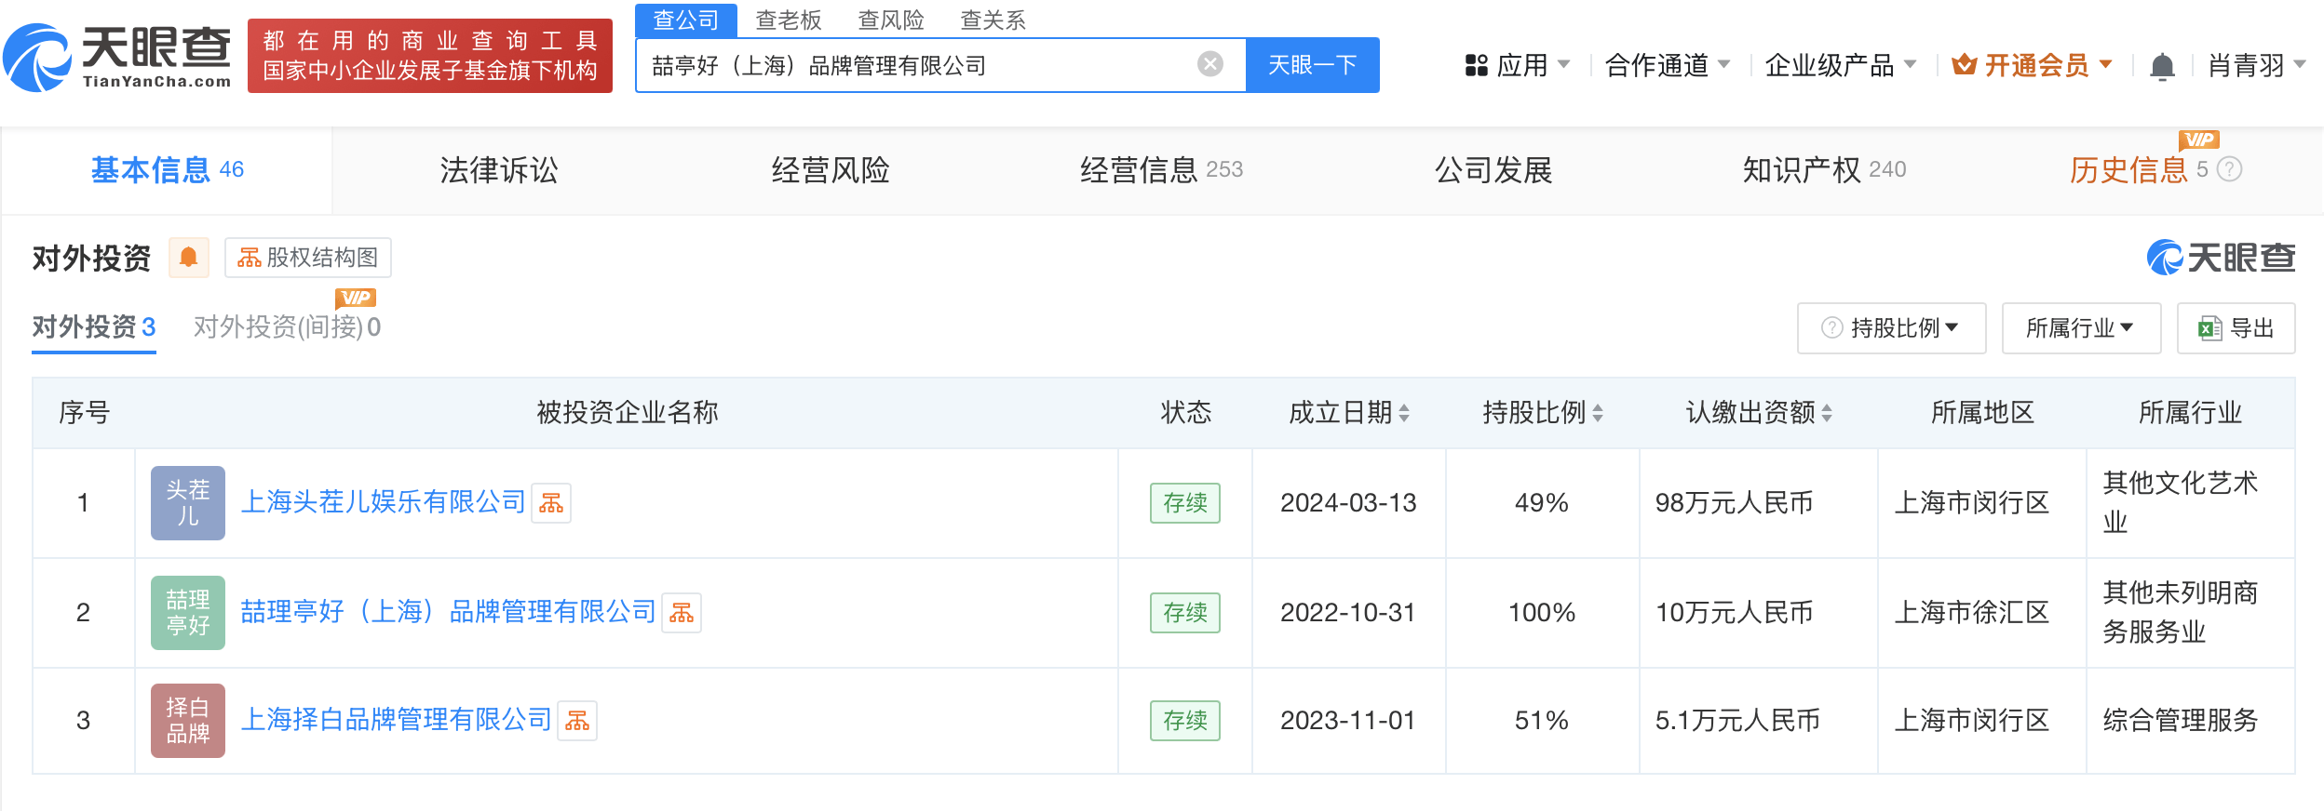Click the company name search field

[917, 65]
